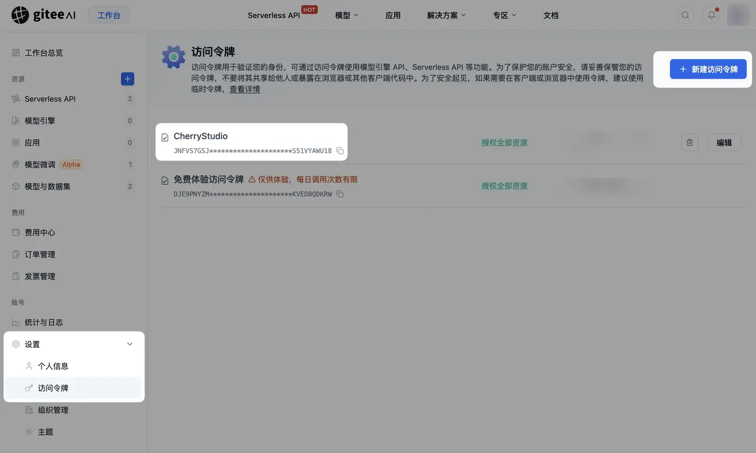Click the 设置 gear icon in sidebar
756x453 pixels.
(16, 344)
